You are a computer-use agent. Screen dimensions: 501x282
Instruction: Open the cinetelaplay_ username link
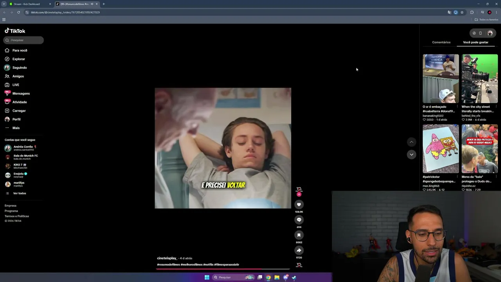[x=167, y=258]
